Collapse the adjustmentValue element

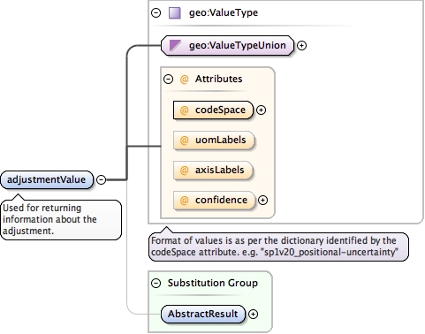101,179
